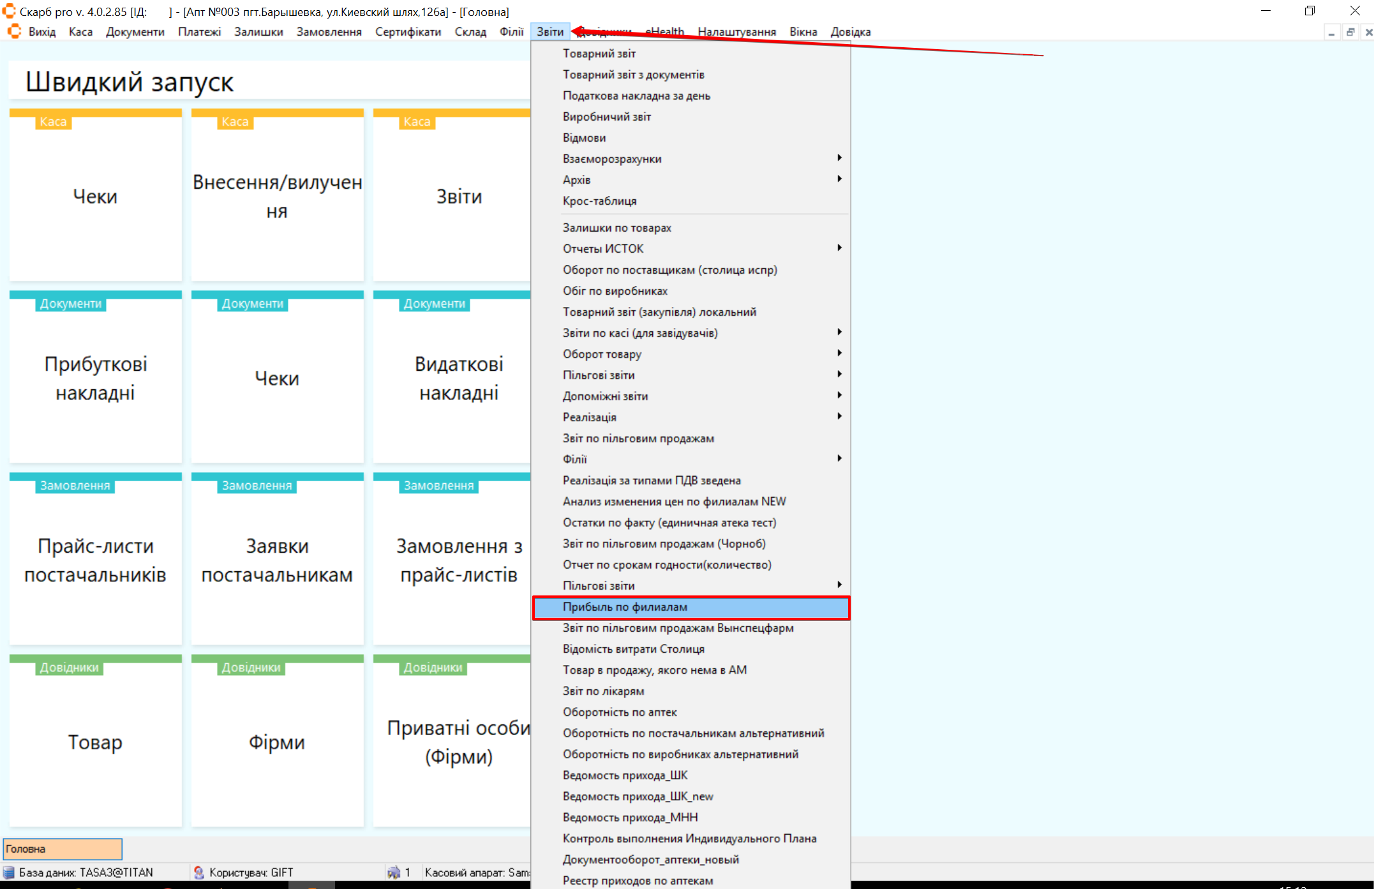Click the database icon in status bar

click(9, 872)
